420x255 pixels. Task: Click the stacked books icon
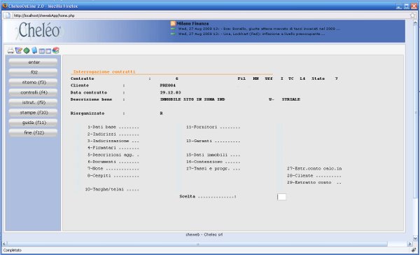pyautogui.click(x=56, y=50)
